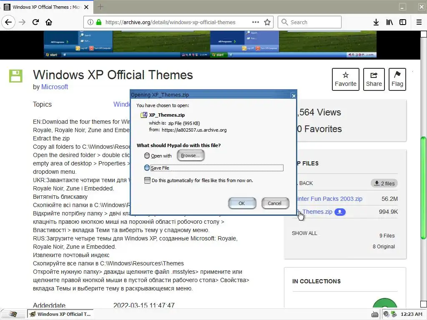Close the Windows XP Official Themes tab
The width and height of the screenshot is (427, 320).
pos(86,7)
